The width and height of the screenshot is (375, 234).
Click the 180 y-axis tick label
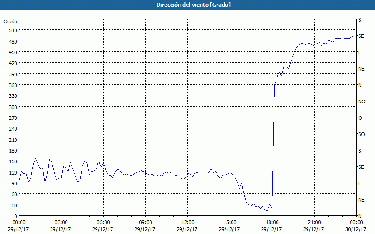[x=13, y=151]
